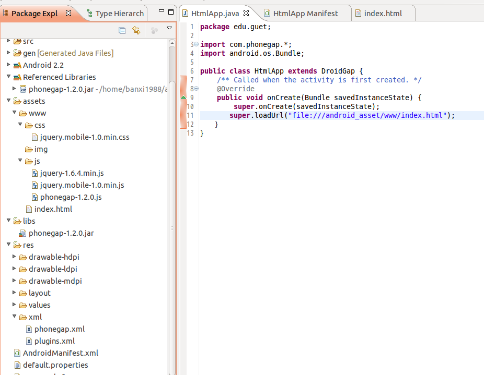Click the AndroidManifest.xml file icon

[17, 353]
